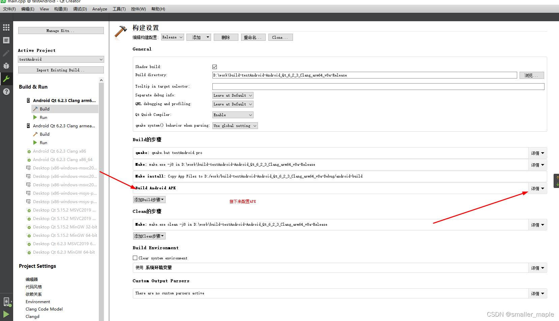Click the 删除 configuration button
The height and width of the screenshot is (321, 559).
(x=226, y=37)
